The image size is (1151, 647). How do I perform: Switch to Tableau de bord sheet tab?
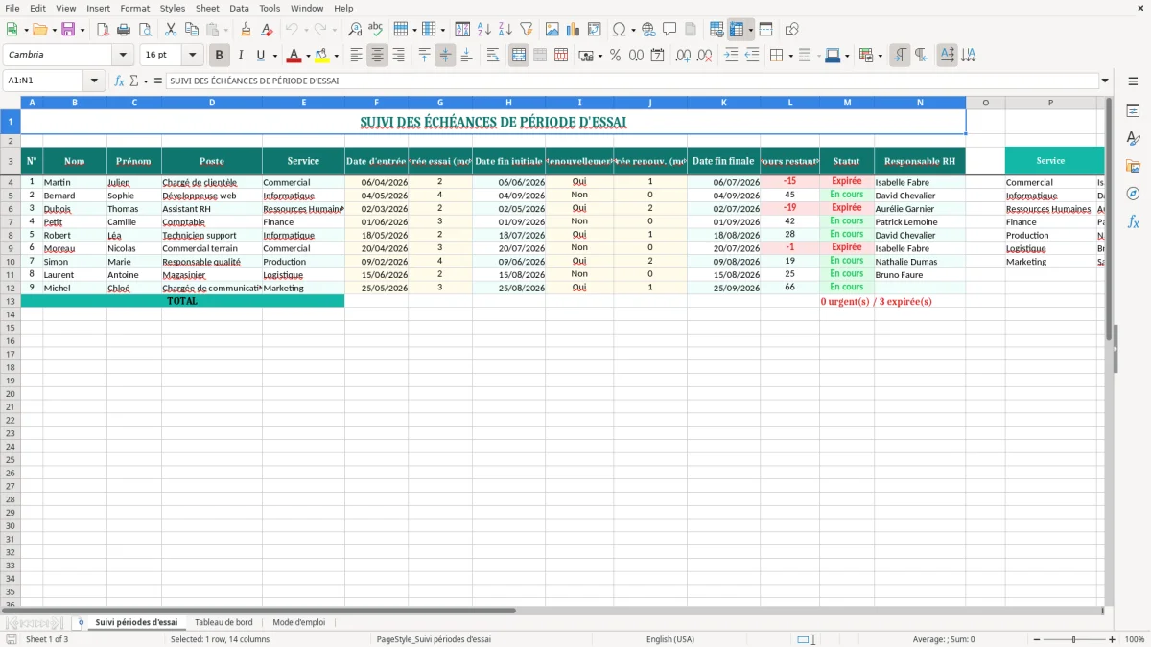coord(223,622)
